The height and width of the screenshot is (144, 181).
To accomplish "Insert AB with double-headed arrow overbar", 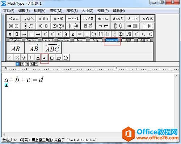I will [34, 48].
